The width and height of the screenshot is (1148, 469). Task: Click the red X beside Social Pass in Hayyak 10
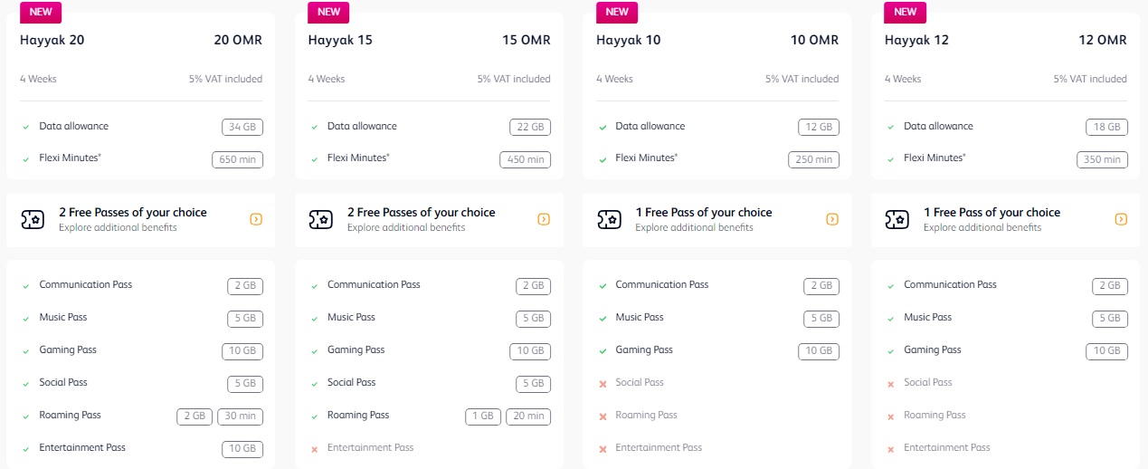click(x=602, y=384)
